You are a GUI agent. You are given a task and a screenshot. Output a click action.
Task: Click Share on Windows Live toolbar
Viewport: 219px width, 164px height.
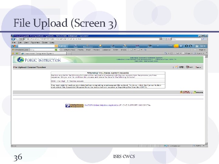point(123,50)
